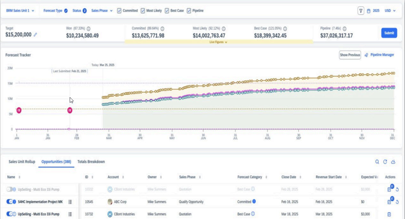Click the Status count badge

point(85,11)
